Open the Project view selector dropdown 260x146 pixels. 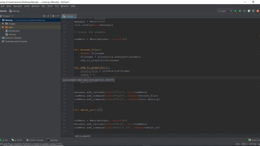[x=13, y=16]
